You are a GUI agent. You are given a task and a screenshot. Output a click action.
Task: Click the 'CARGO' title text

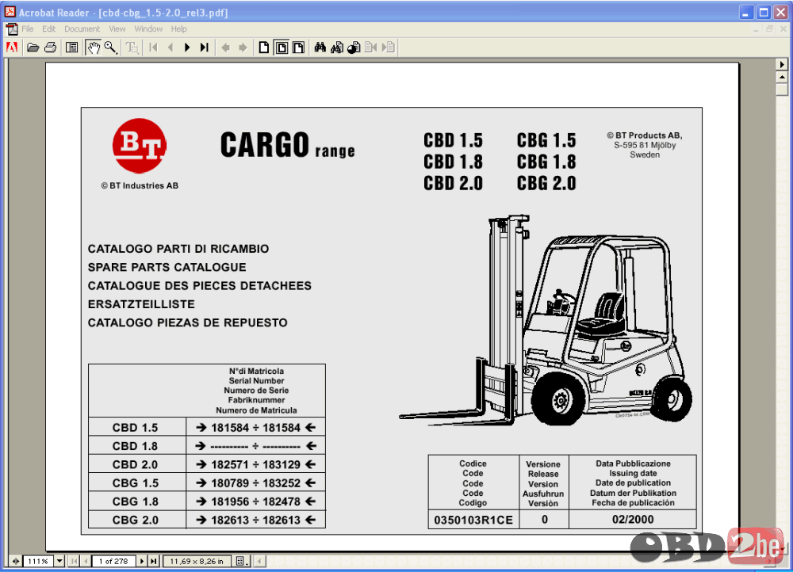[265, 145]
